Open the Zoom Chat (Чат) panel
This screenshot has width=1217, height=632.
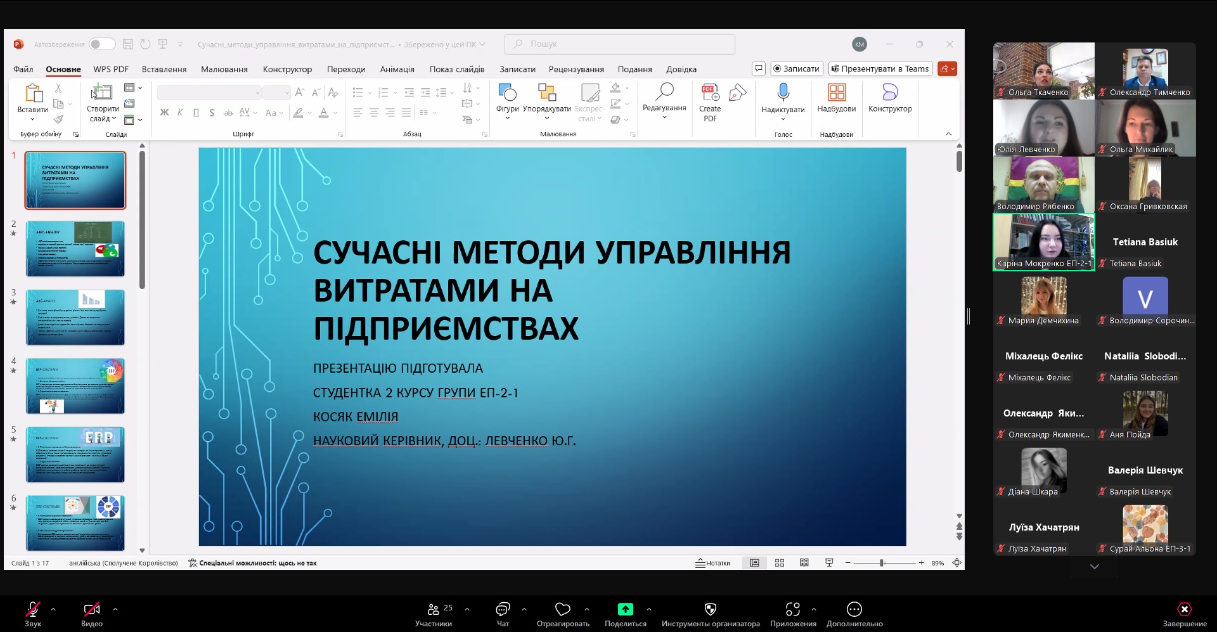(503, 610)
